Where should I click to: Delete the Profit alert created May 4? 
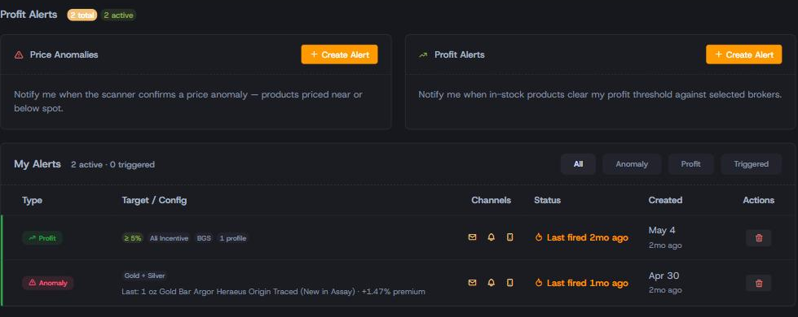(759, 238)
